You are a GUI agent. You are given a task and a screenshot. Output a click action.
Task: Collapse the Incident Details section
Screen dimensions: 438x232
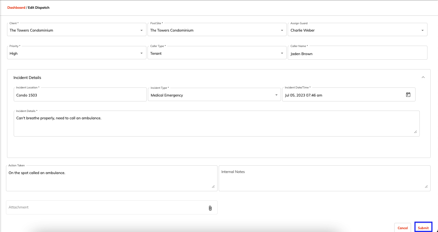(x=423, y=77)
